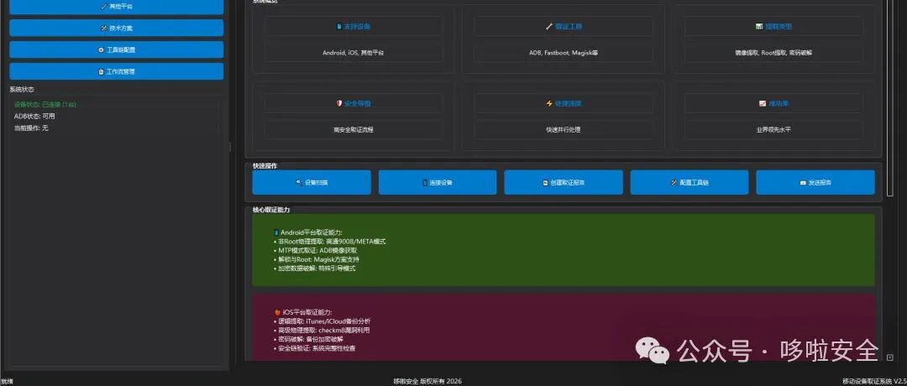Click the 系统状态 section label
The image size is (907, 386).
tap(22, 90)
